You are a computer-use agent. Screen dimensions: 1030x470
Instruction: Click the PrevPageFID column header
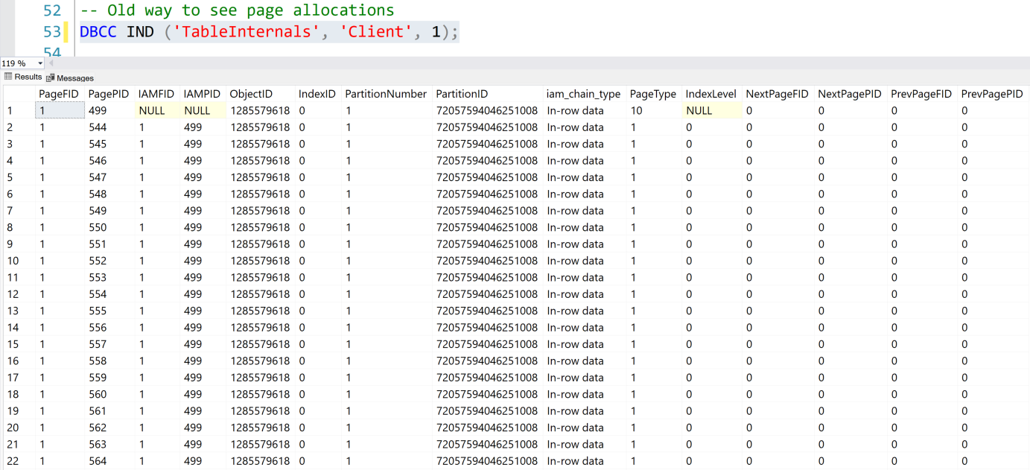921,94
